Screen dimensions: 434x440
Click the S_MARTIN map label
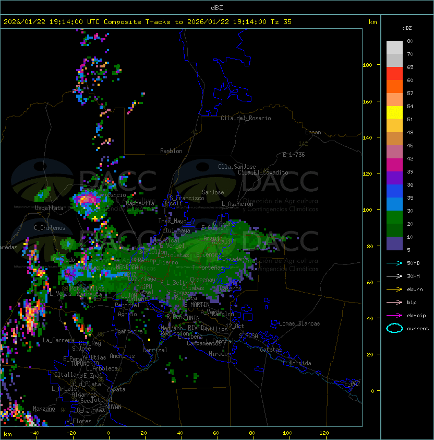pos(197,305)
